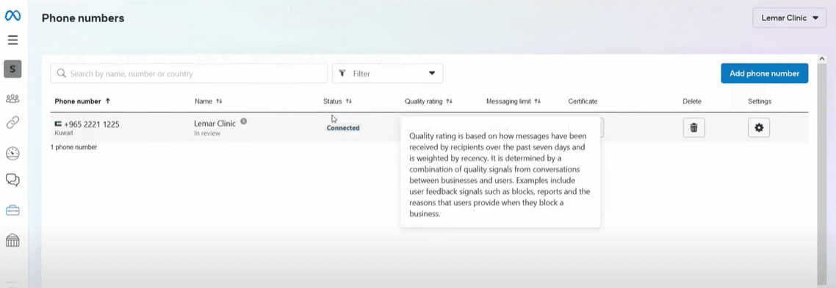Open the bank building sidebar icon
This screenshot has height=288, width=836.
12,240
